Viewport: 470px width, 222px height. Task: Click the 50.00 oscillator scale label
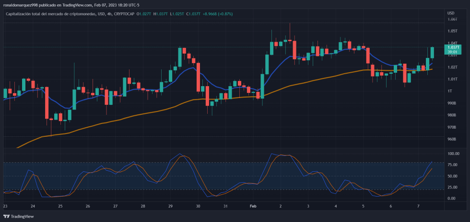[x=452, y=177]
